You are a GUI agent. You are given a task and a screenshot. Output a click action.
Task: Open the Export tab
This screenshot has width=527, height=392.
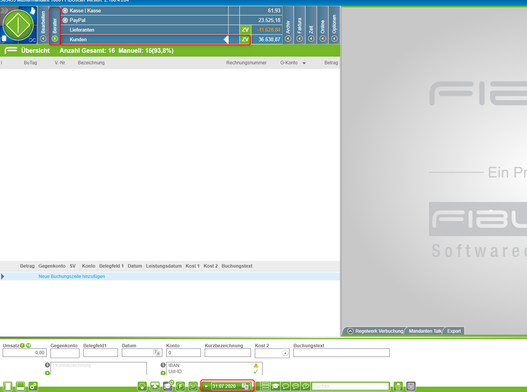click(454, 331)
